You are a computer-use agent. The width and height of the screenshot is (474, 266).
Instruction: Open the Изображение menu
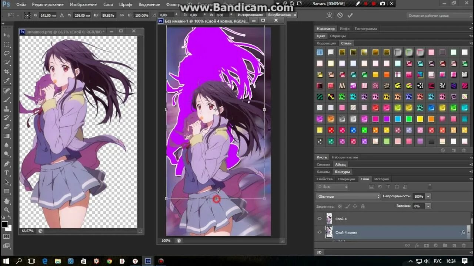pos(83,4)
